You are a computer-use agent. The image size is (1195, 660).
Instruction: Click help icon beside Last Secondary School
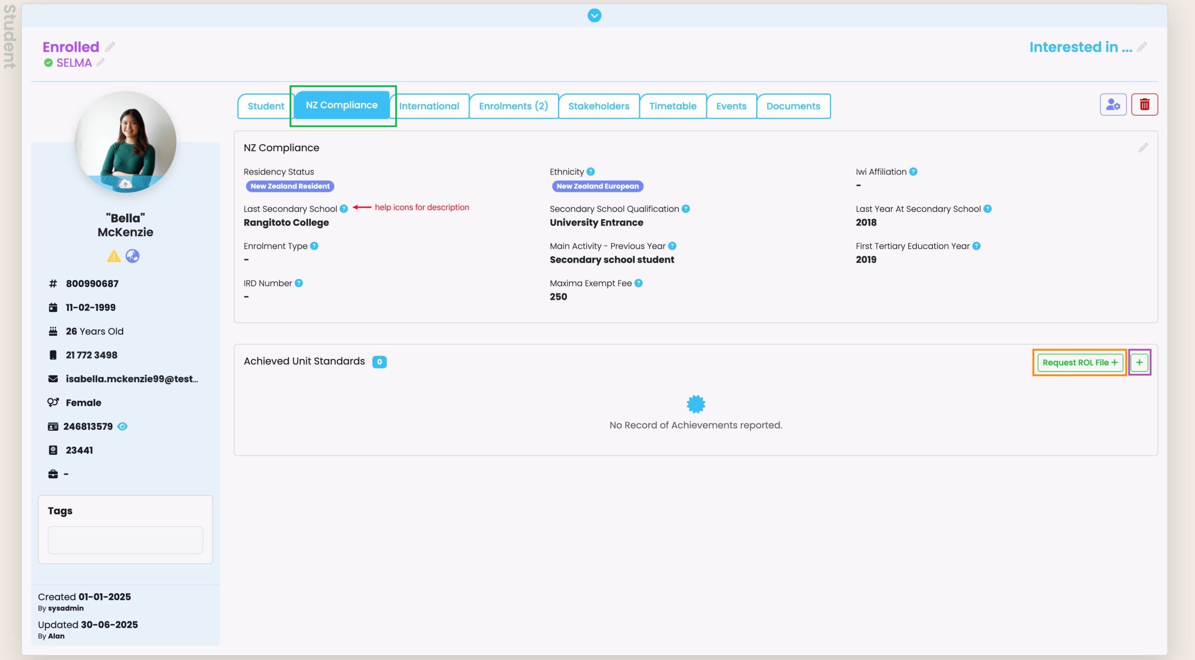point(344,209)
